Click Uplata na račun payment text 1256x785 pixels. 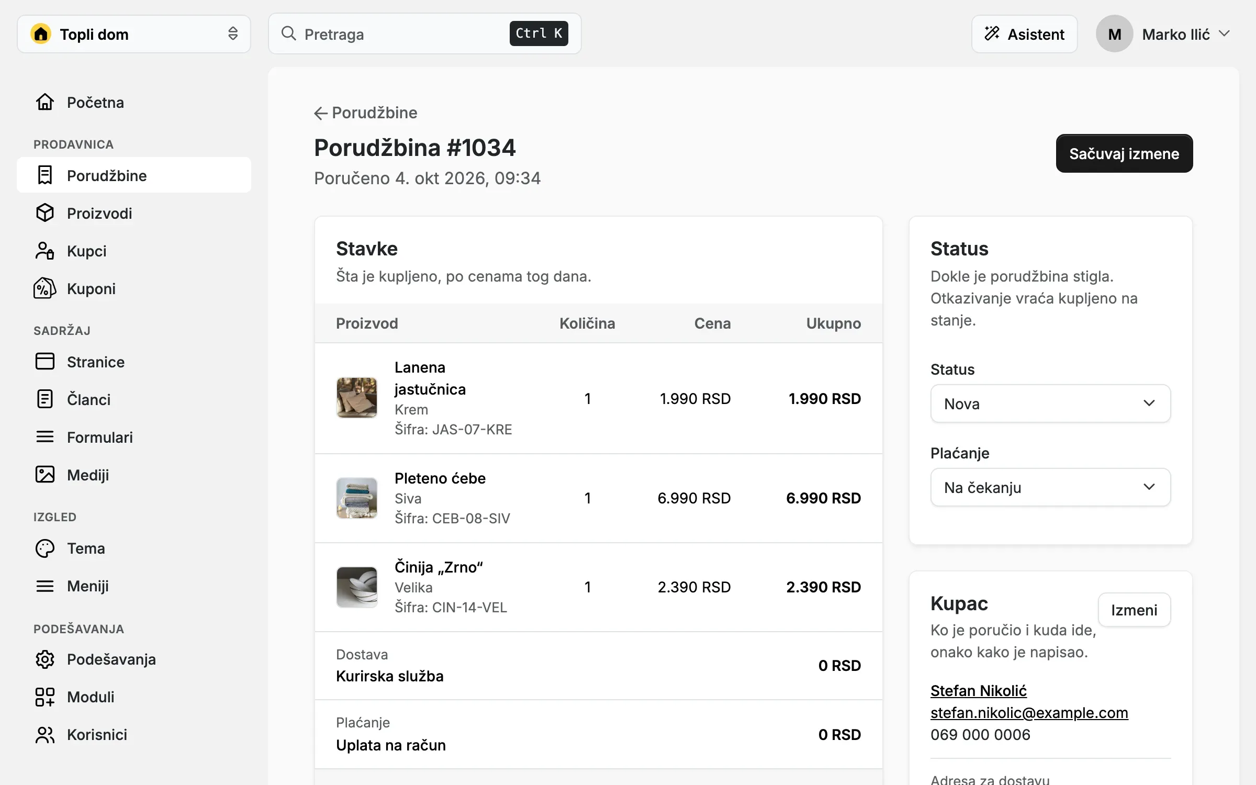[390, 745]
